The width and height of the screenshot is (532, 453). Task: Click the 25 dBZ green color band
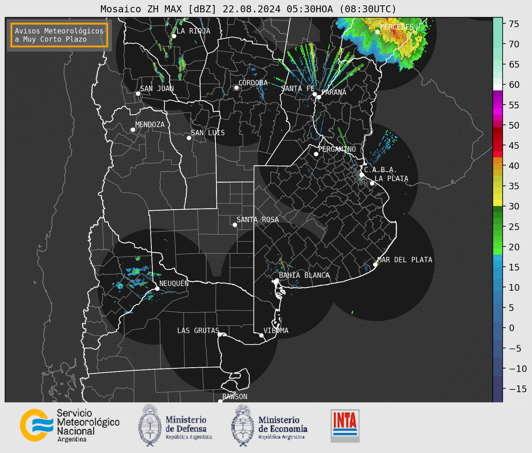(x=498, y=227)
